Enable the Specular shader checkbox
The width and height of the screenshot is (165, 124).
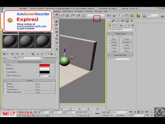[x=5, y=87]
